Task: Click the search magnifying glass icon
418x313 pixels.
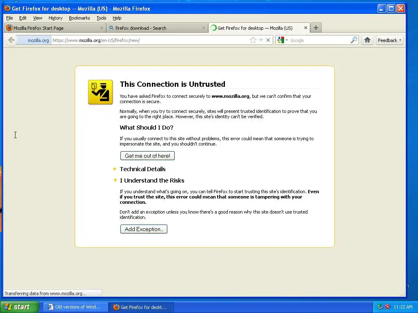Action: tap(354, 40)
